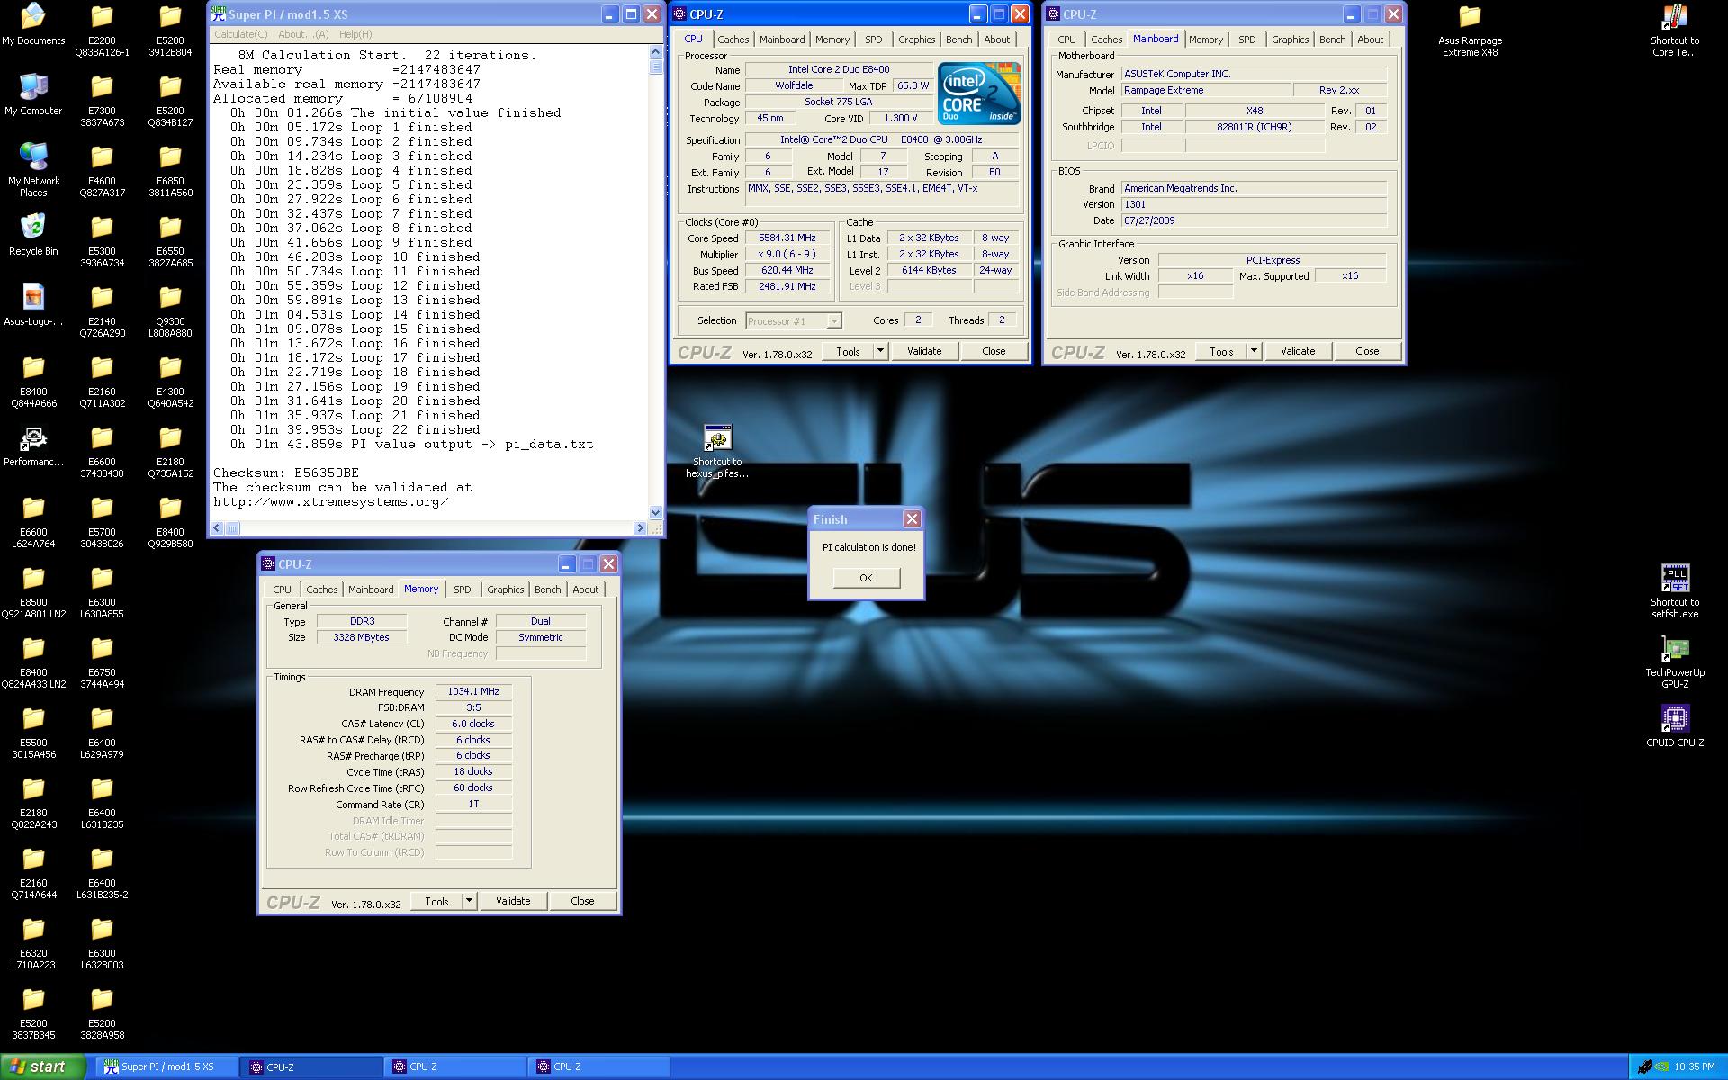Open the E6850 3811A560 folder
This screenshot has width=1728, height=1080.
pyautogui.click(x=170, y=172)
